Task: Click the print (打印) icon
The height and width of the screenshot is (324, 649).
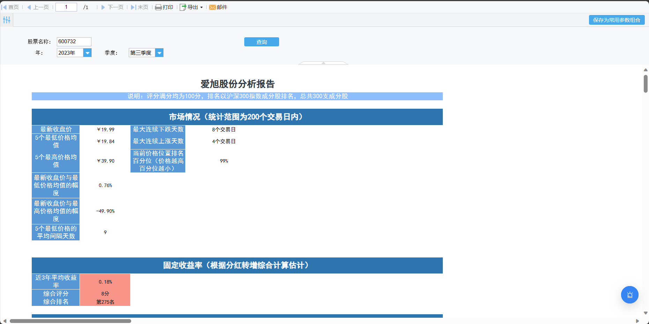Action: click(x=158, y=7)
